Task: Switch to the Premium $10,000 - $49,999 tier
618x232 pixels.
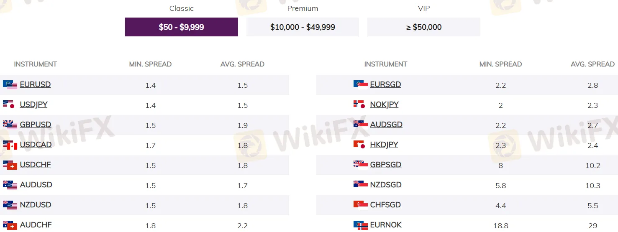Action: click(303, 27)
